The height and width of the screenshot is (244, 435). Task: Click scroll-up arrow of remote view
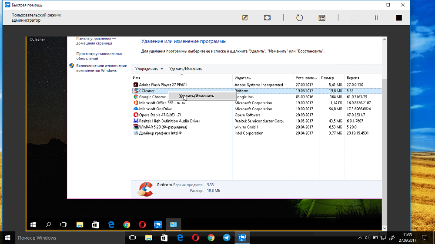385,40
